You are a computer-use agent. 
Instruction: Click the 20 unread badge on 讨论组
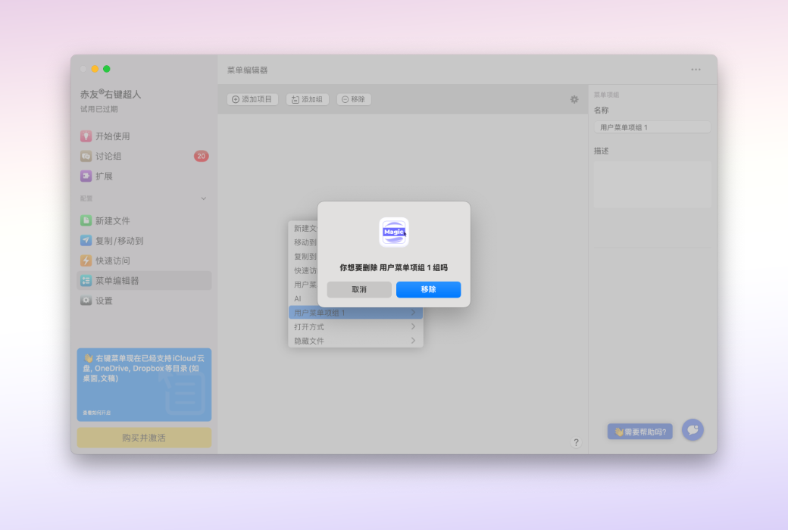coord(201,156)
